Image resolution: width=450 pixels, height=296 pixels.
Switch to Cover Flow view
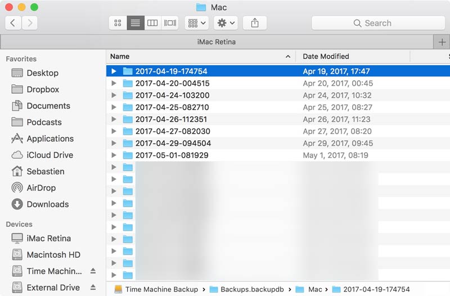pos(170,23)
